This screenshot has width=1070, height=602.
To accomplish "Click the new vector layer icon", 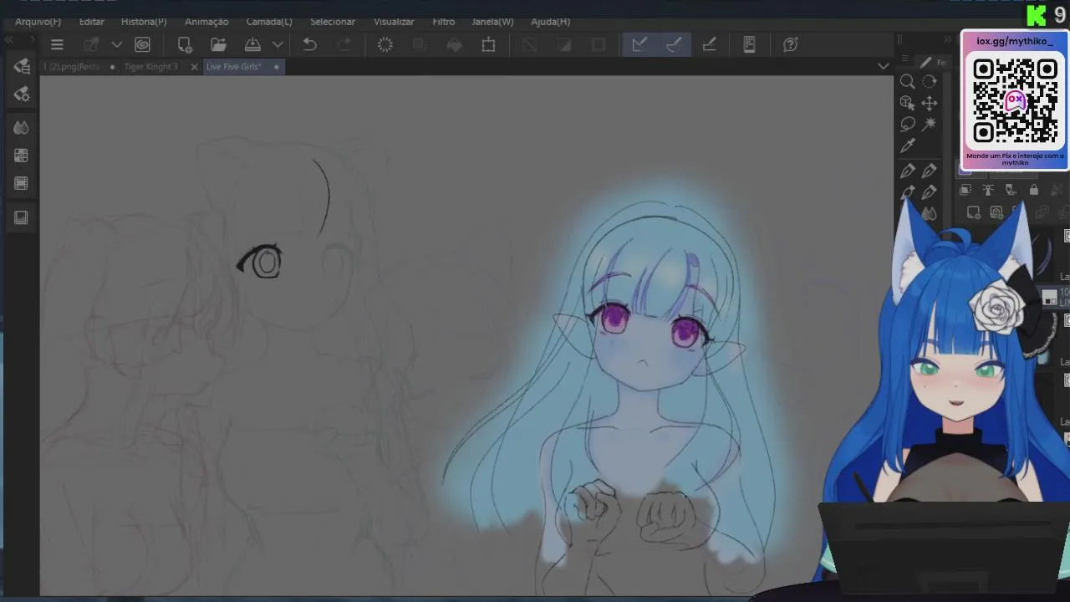I will tap(996, 213).
